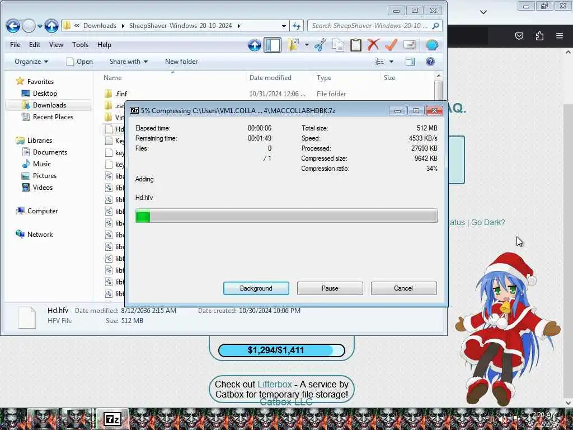
Task: Click Open in the command bar
Action: pos(79,62)
